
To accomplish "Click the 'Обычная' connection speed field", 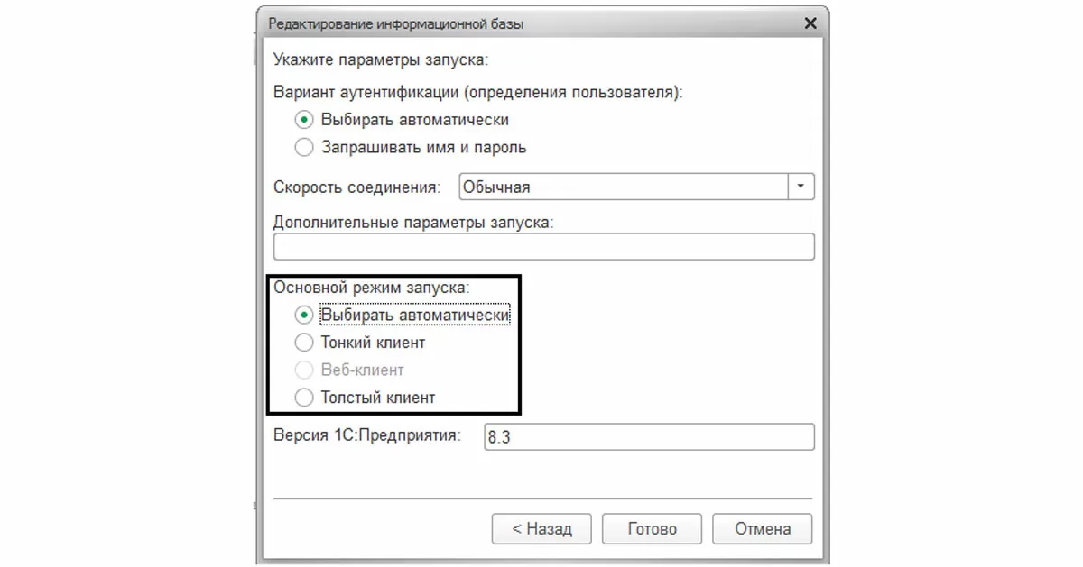I will pos(623,187).
